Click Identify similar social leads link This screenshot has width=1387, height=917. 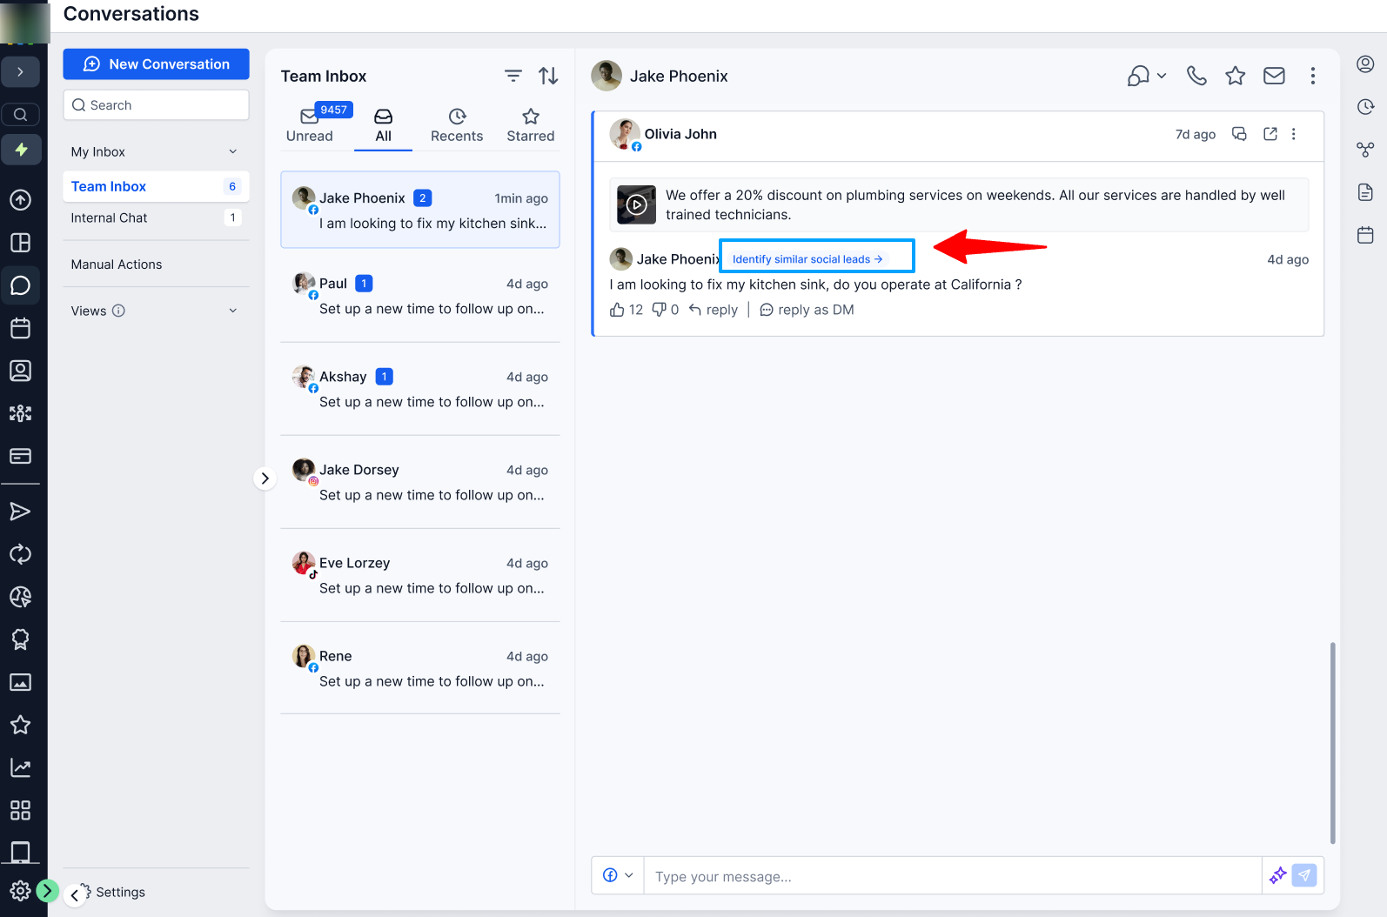point(807,259)
